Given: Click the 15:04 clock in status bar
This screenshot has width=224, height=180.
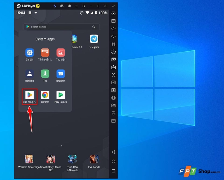Looking at the screenshot, I should 20,13.
